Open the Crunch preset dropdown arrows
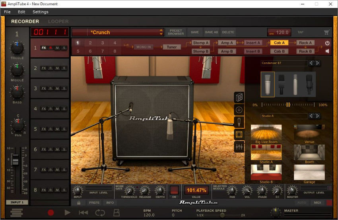Screen dimensions: 338x220 coord(161,32)
